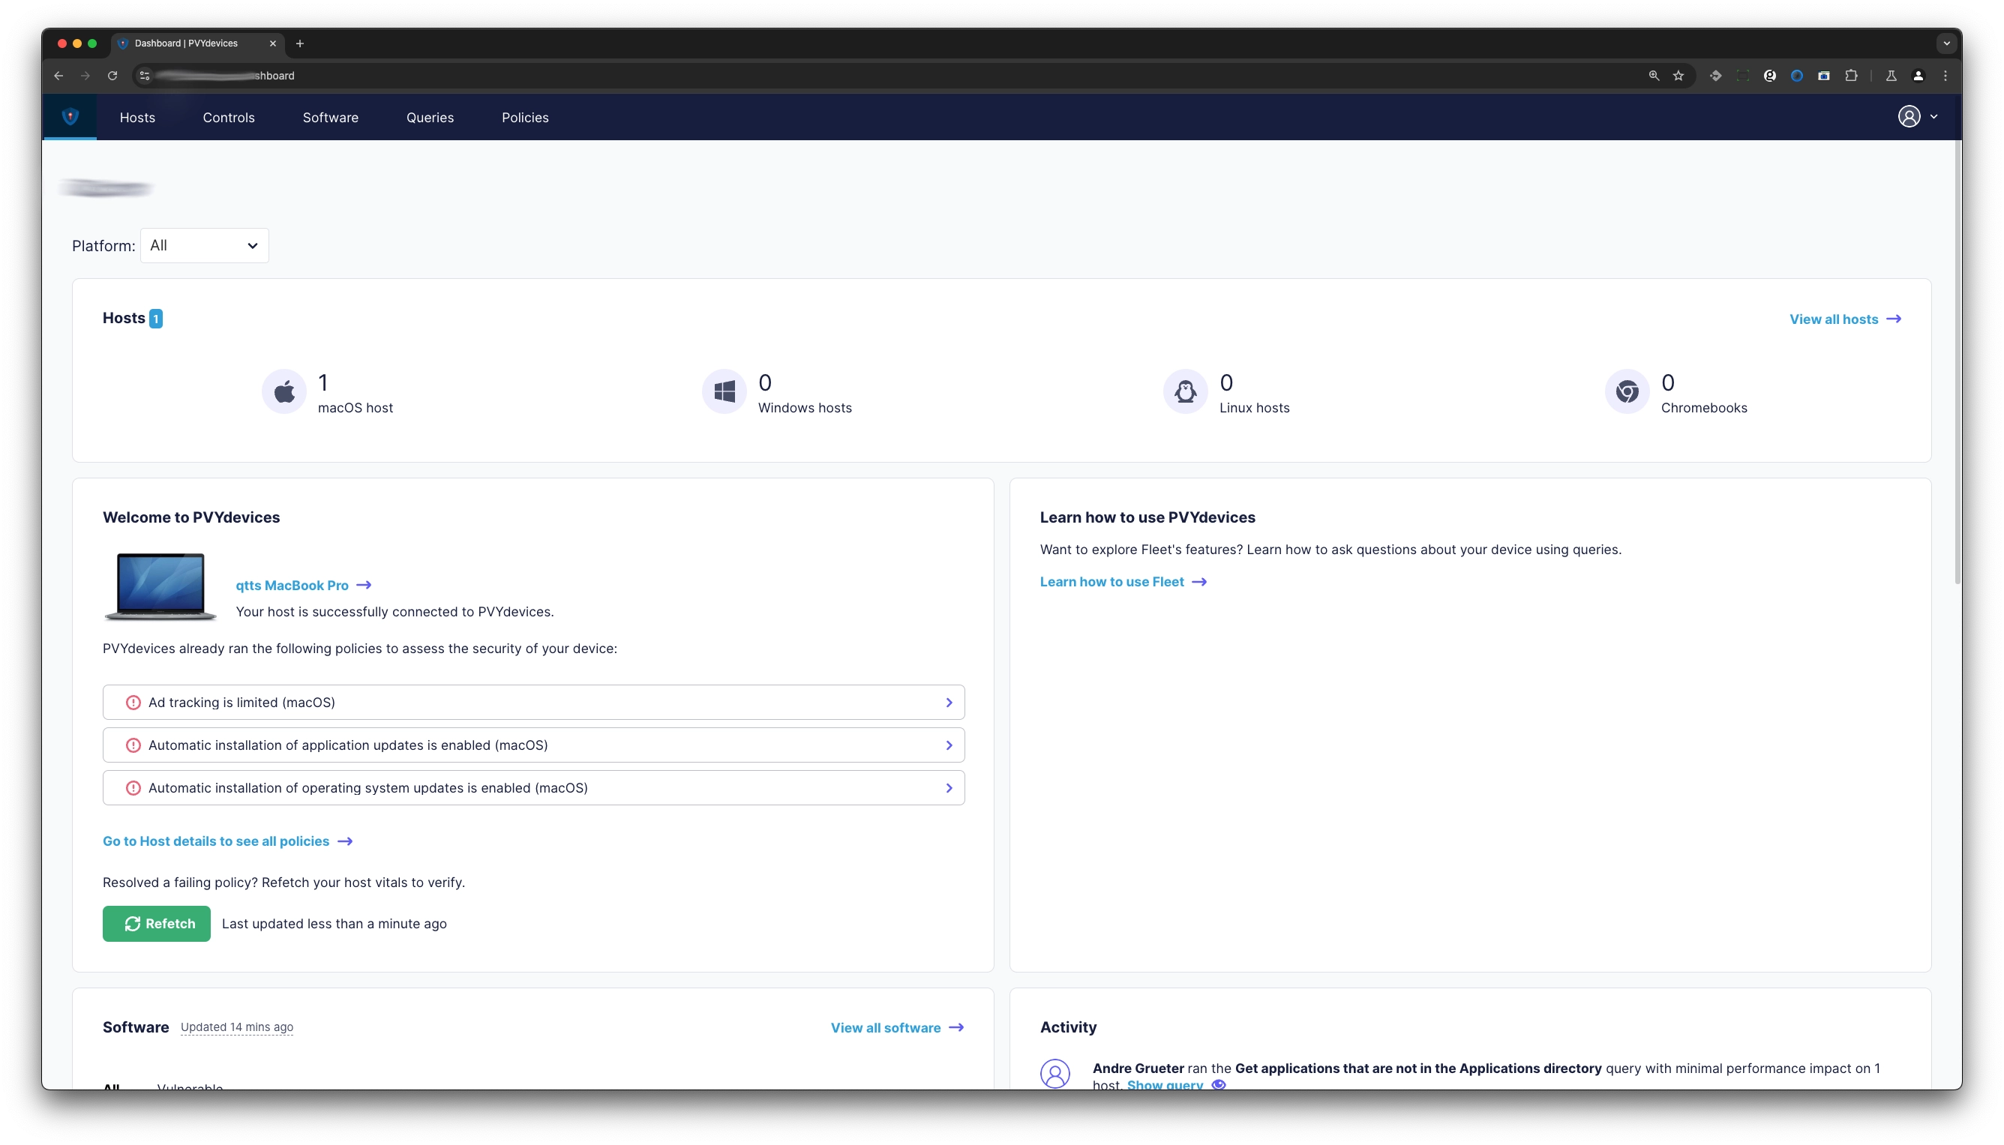Click the Show query link in Activity
The image size is (2004, 1145).
1175,1084
